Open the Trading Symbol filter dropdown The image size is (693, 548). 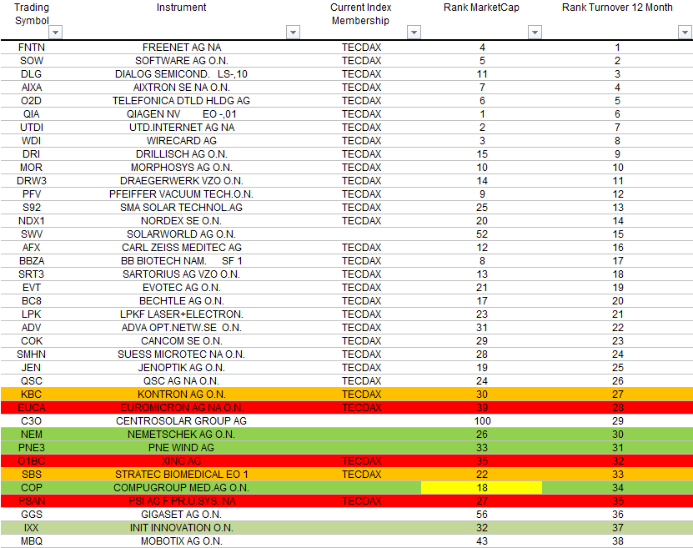tap(56, 33)
